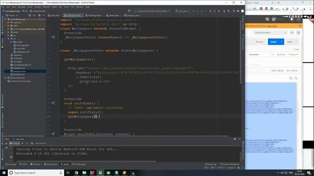Expand the models folder under lib
The height and width of the screenshot is (176, 314).
[11, 42]
